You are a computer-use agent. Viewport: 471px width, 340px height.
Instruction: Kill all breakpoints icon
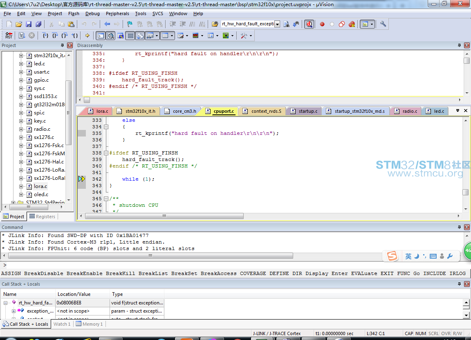[352, 24]
